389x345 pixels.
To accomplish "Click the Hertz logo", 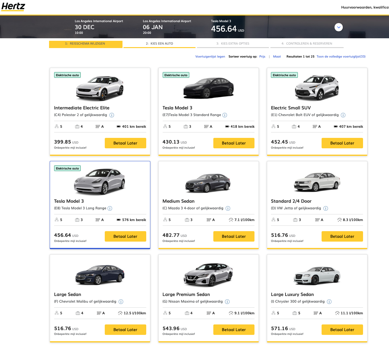I will pyautogui.click(x=13, y=7).
